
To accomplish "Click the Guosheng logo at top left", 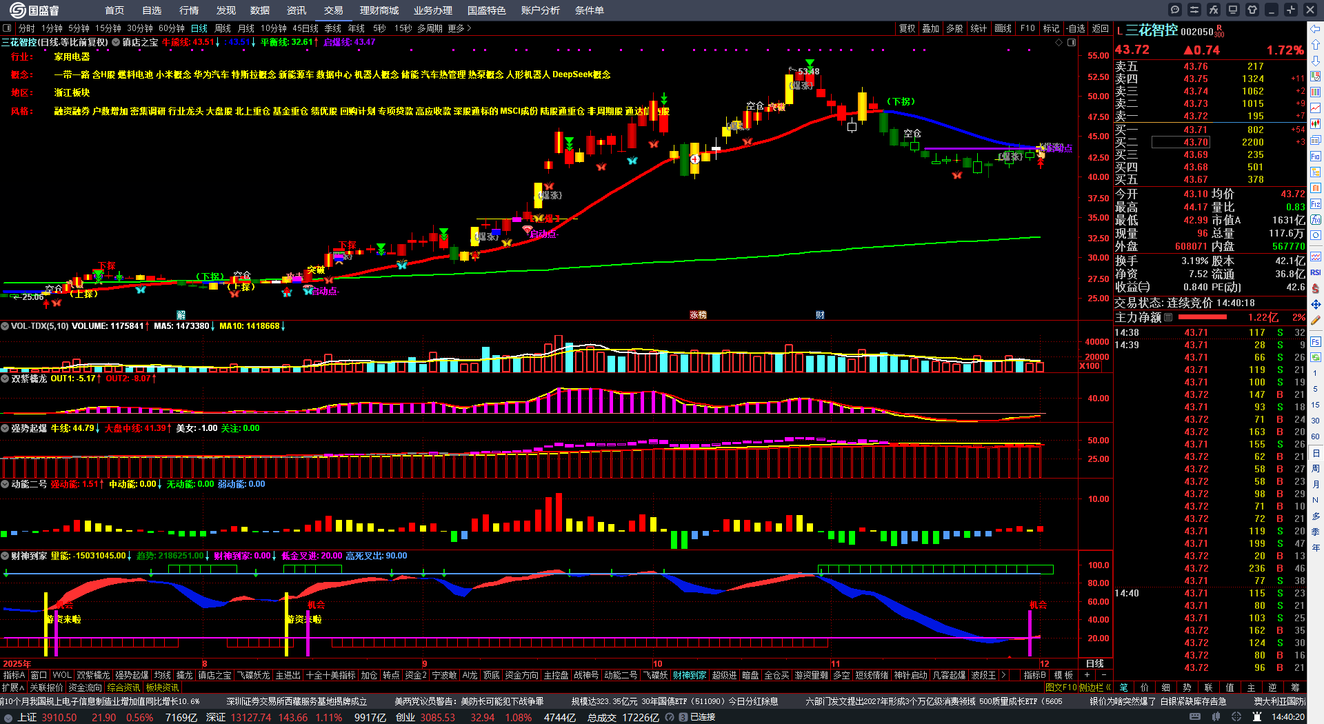I will (34, 10).
